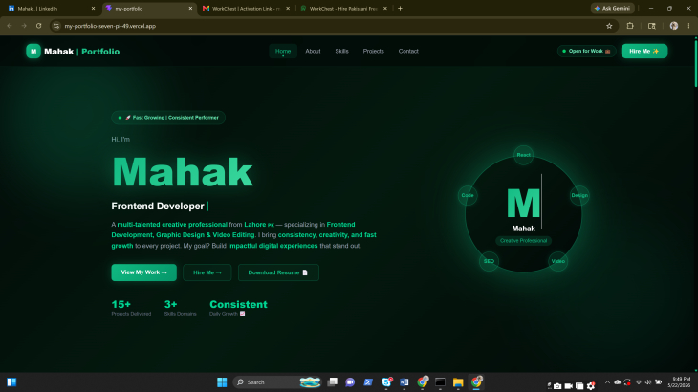Reload the portfolio page

tap(39, 26)
